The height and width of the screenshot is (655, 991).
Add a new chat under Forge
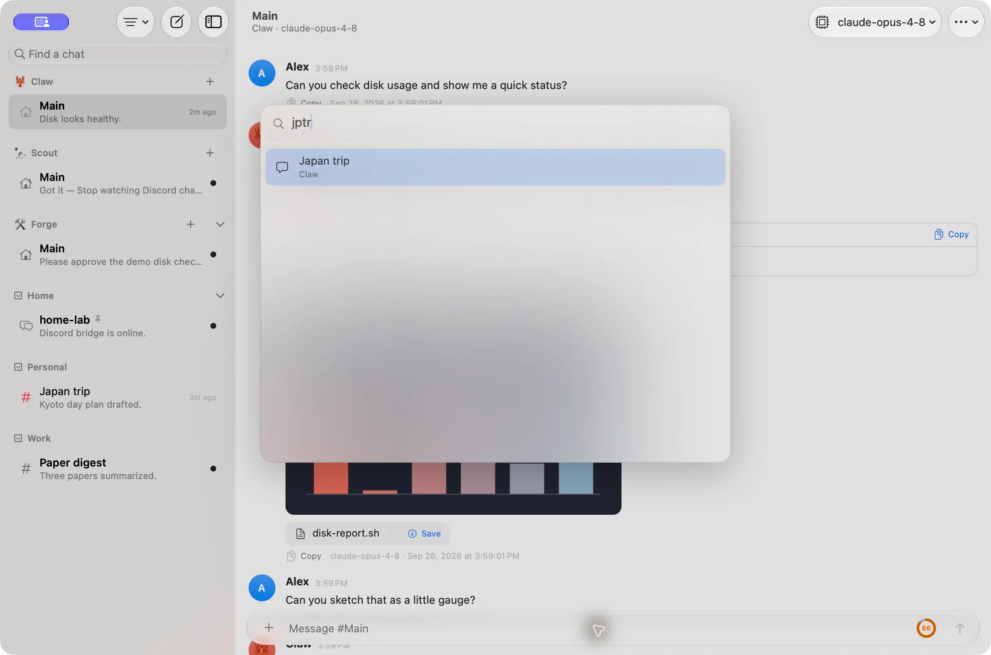(191, 224)
